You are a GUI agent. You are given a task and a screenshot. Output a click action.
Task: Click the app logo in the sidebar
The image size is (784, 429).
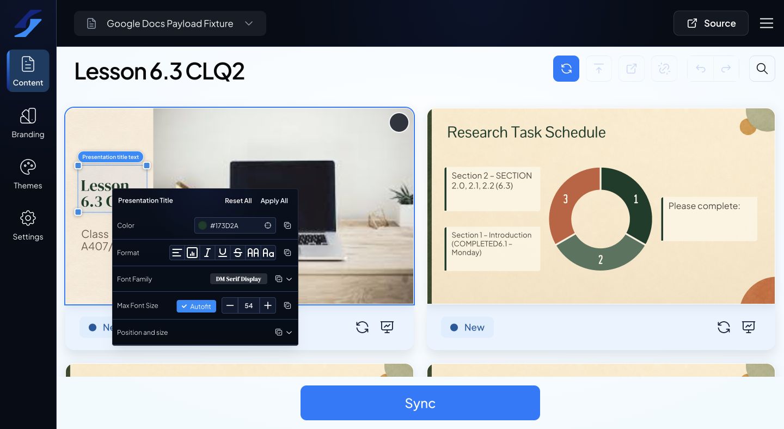(28, 23)
